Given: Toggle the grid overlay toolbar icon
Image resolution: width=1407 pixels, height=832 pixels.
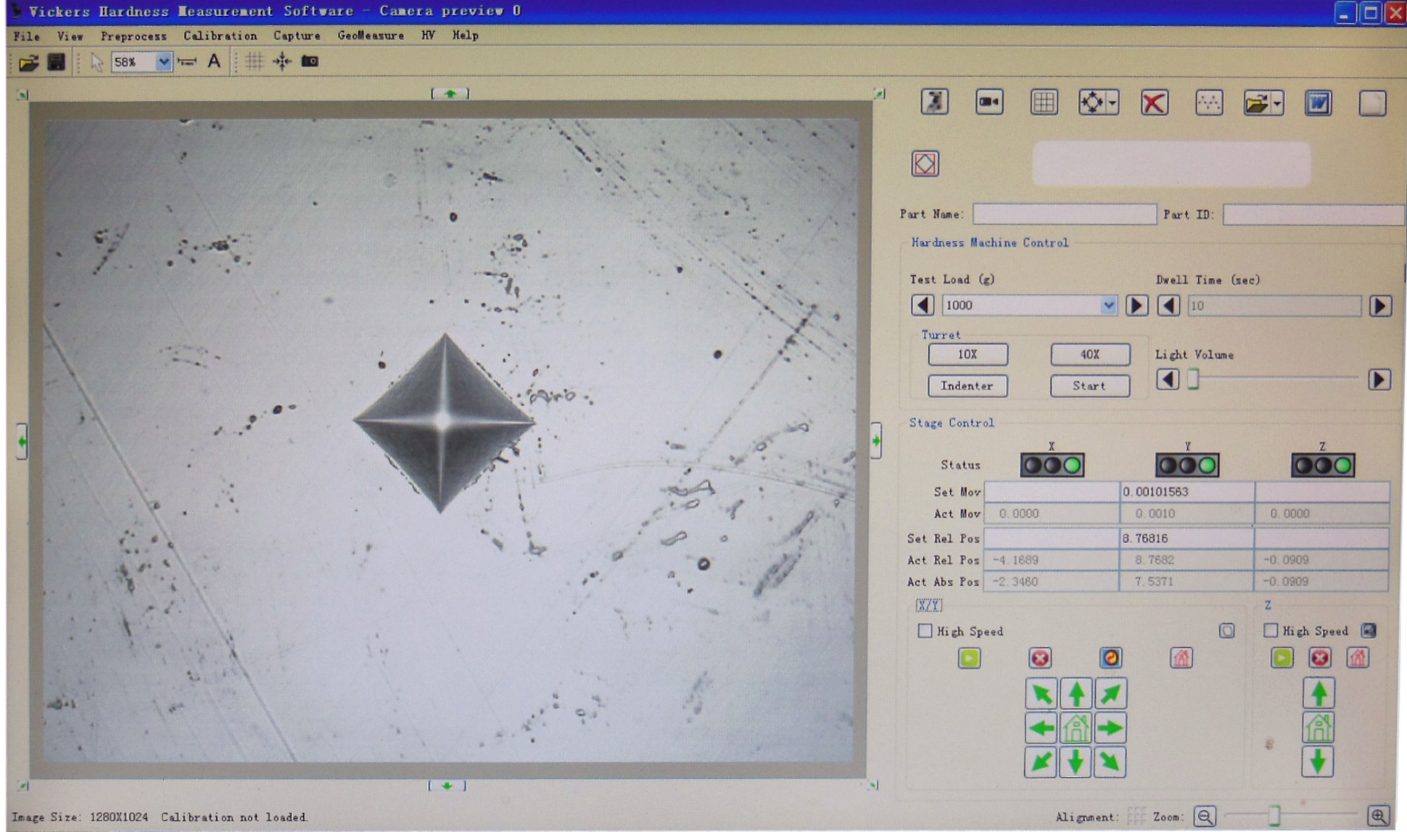Looking at the screenshot, I should [x=254, y=62].
